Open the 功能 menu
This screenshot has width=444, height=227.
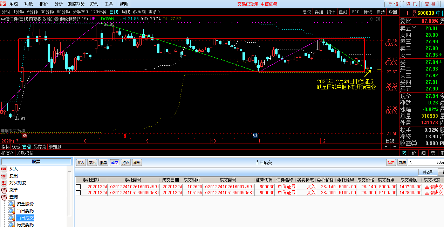[x=29, y=4]
